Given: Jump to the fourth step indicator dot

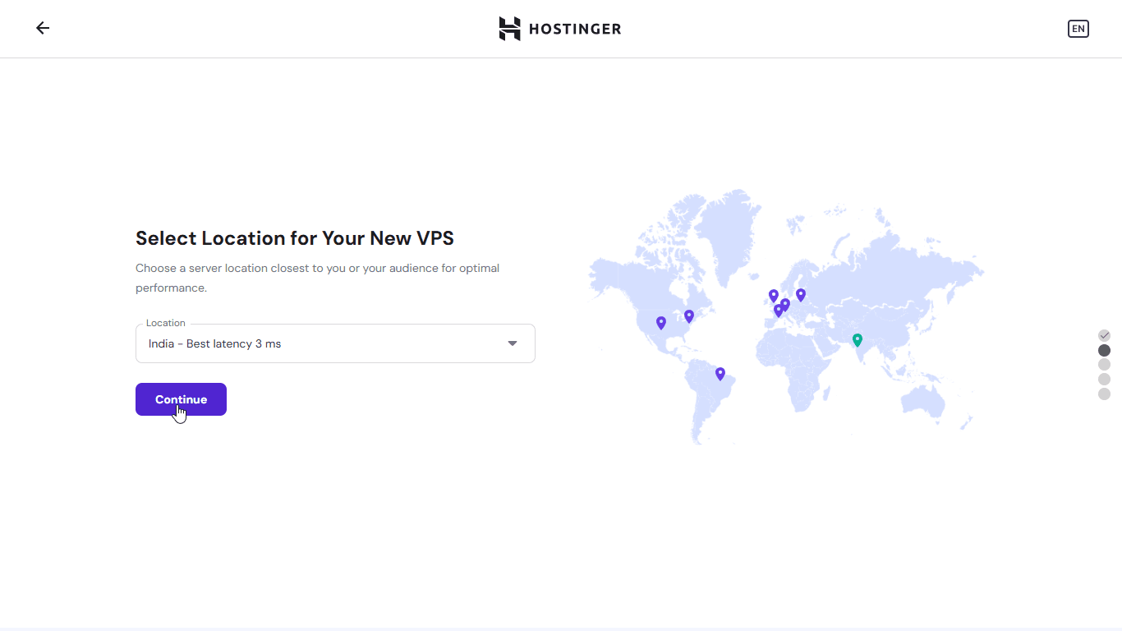Looking at the screenshot, I should [x=1104, y=380].
